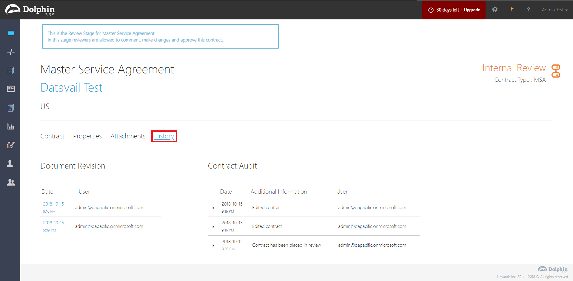Click the Document Revision heading
This screenshot has width=573, height=281.
[x=73, y=166]
